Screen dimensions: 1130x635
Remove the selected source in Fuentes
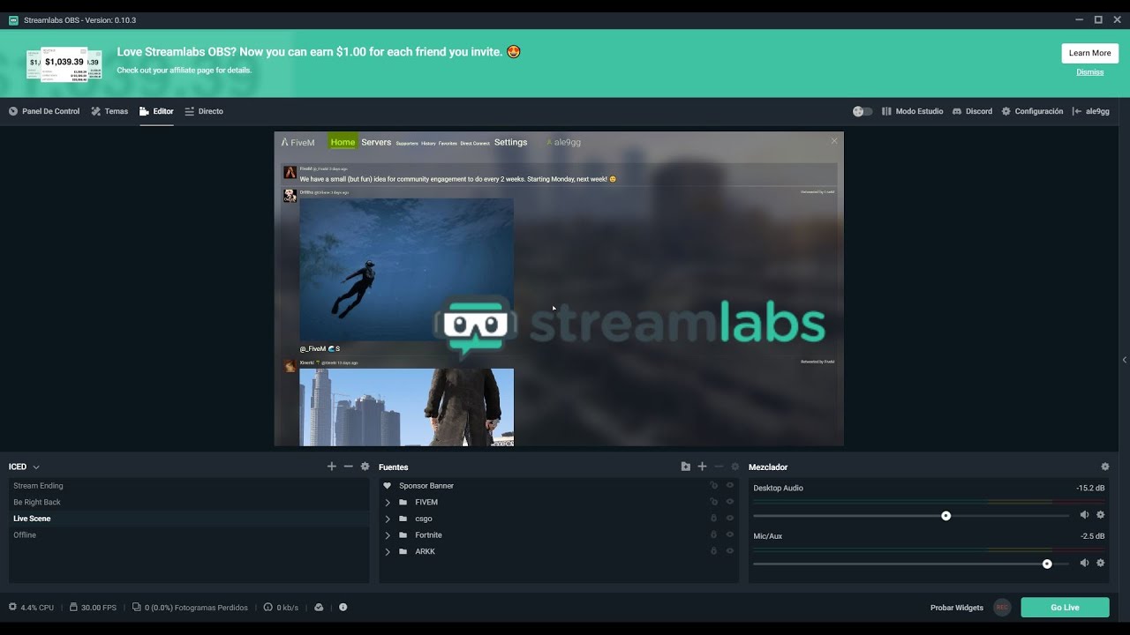719,467
